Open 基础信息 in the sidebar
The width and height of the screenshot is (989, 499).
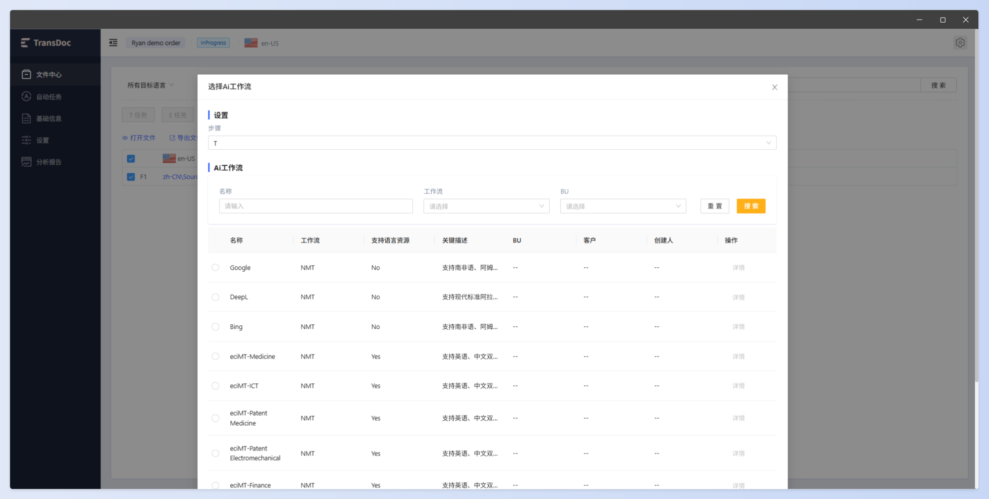click(x=55, y=118)
